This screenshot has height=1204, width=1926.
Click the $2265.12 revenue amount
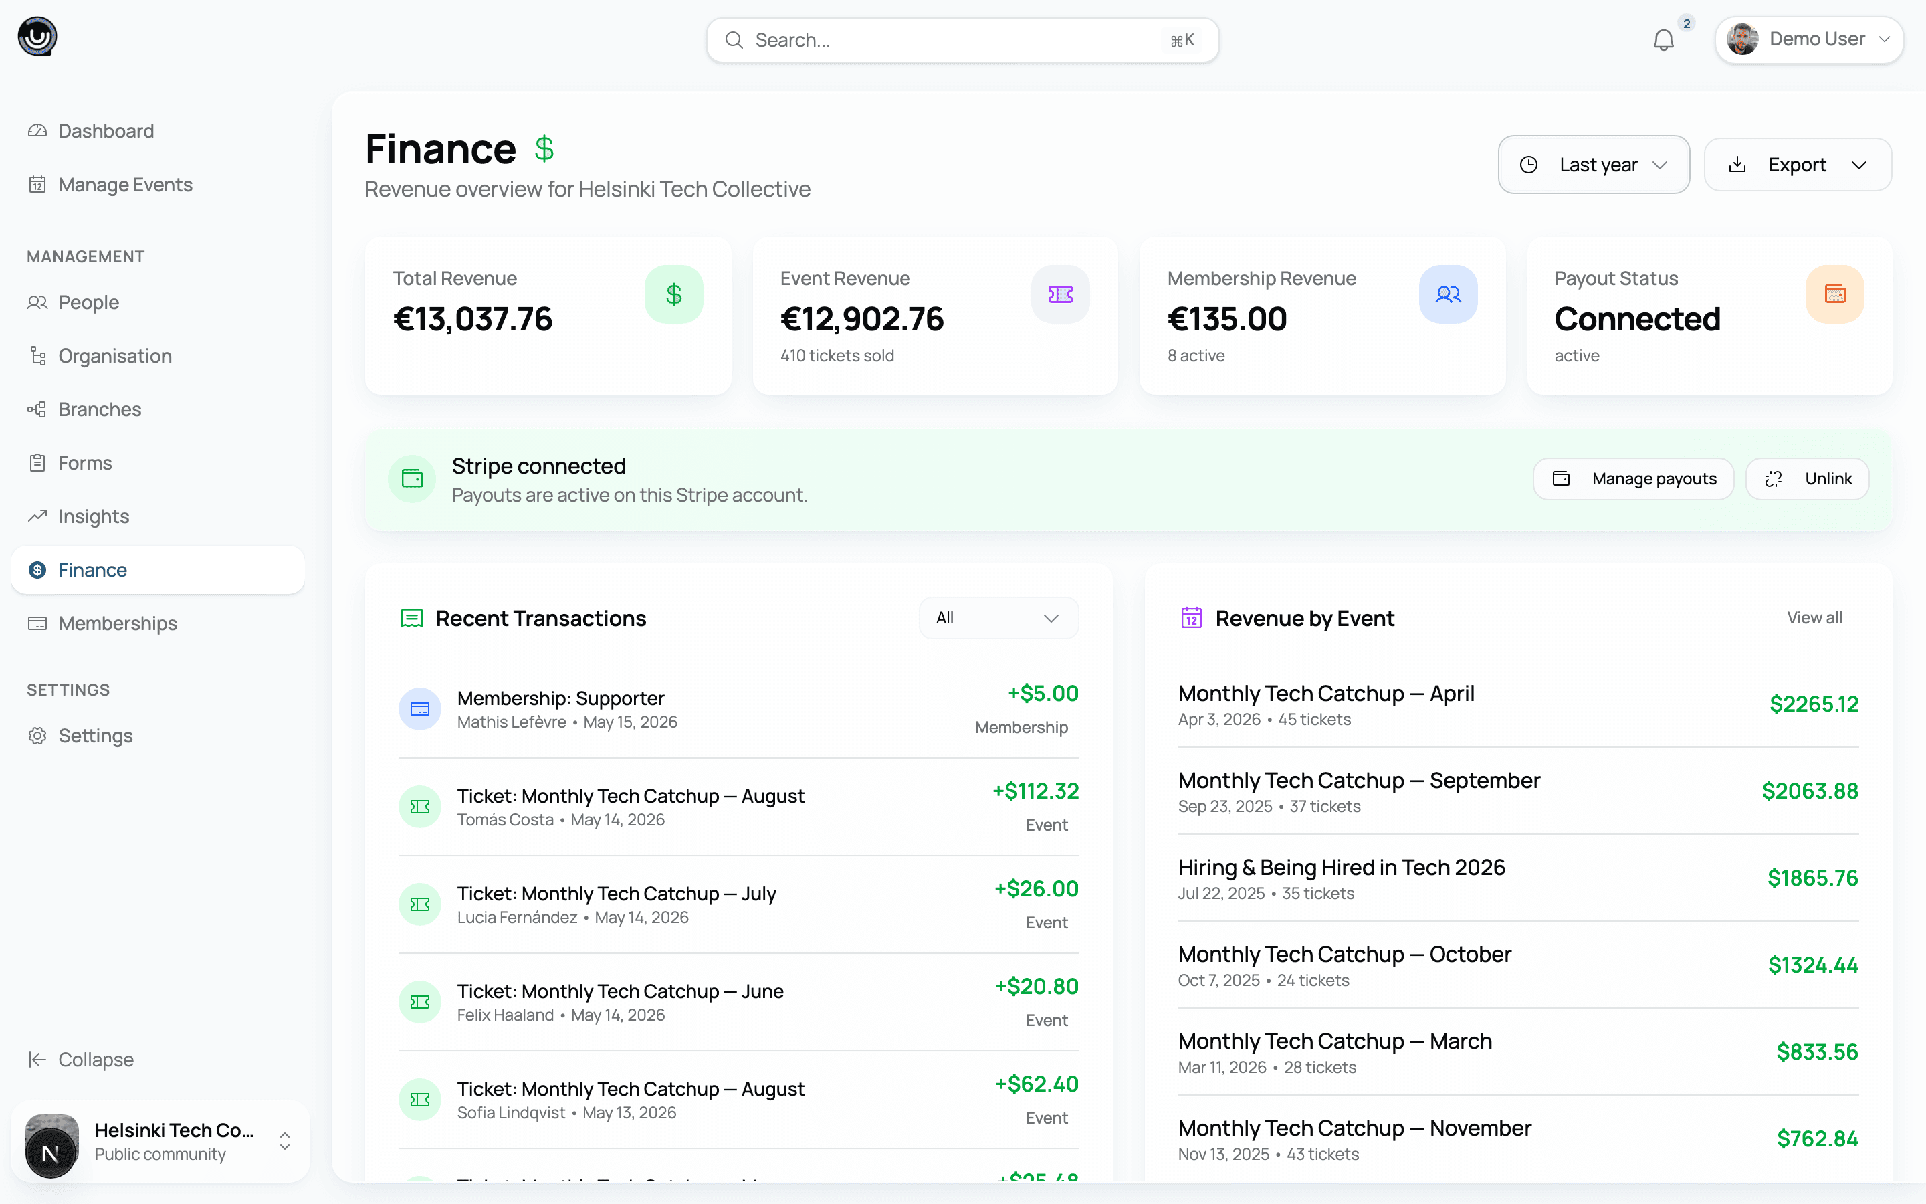[1814, 704]
